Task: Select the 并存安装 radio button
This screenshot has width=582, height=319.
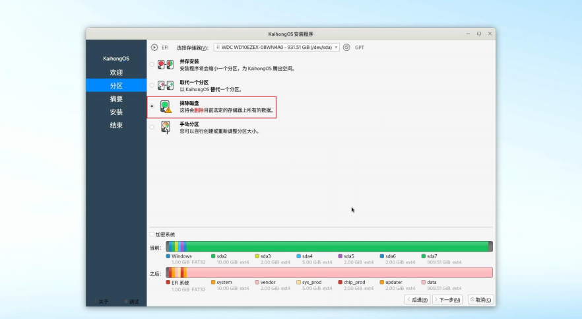Action: [x=152, y=65]
